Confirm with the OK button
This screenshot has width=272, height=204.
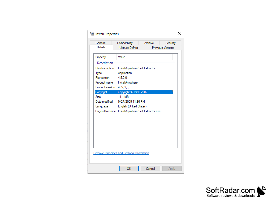129,169
